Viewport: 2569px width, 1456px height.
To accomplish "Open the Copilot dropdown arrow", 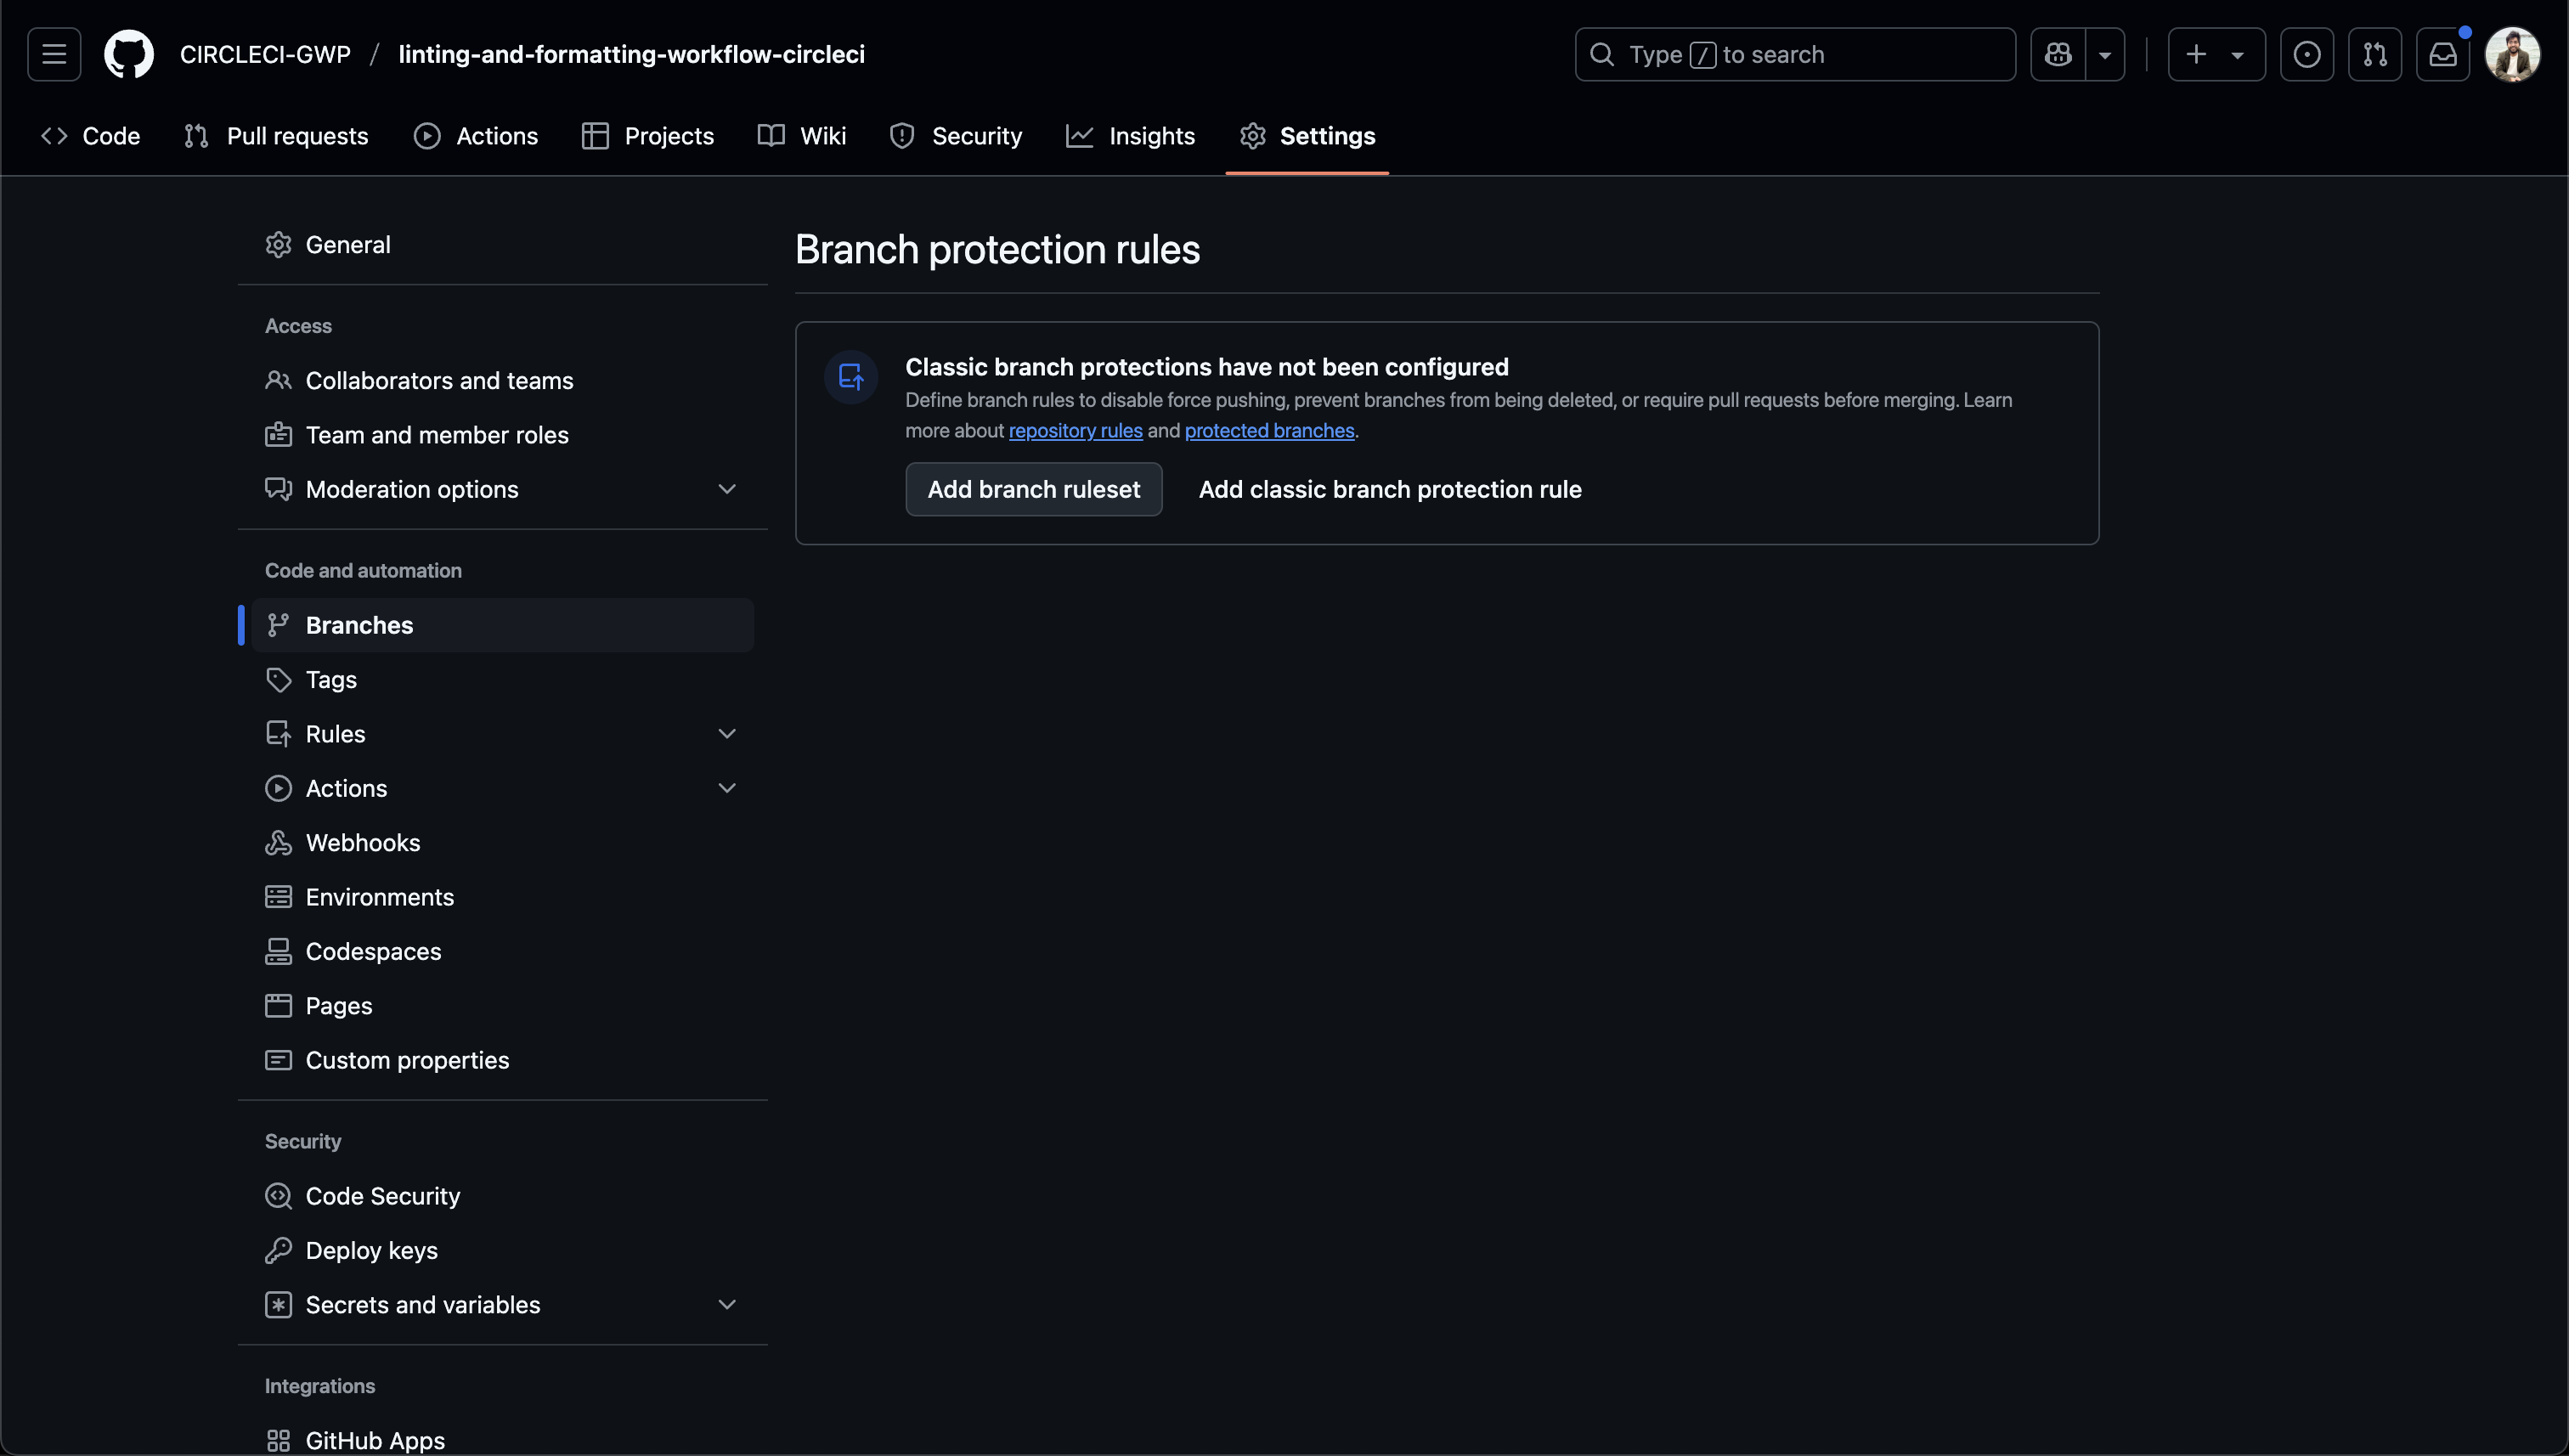I will coord(2105,54).
